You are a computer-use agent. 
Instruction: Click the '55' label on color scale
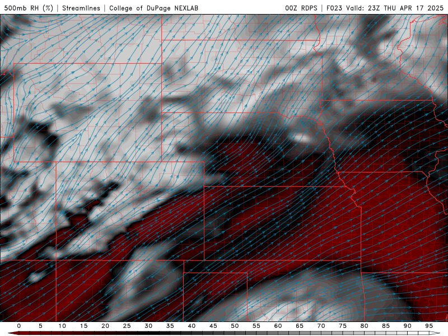256,326
